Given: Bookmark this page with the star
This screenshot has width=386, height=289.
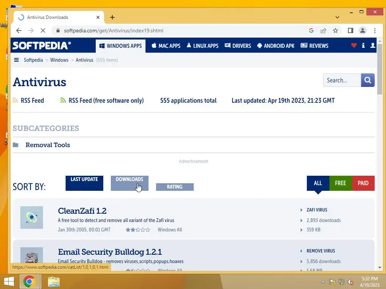Looking at the screenshot, I should coord(335,30).
